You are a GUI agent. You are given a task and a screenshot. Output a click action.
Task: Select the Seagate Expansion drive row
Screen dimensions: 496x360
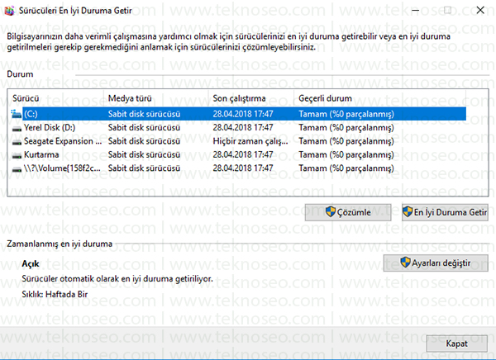[239, 141]
